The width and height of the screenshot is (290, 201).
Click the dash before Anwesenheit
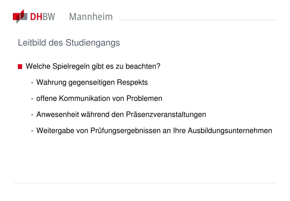[x=32, y=115]
